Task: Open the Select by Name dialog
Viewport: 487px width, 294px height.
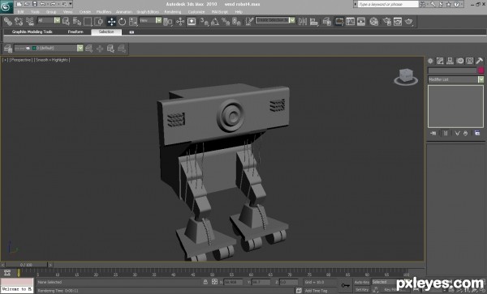Action: pyautogui.click(x=77, y=21)
